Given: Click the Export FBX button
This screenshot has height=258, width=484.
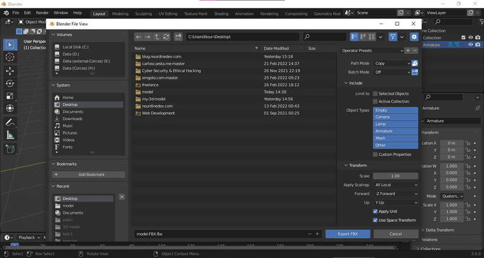Looking at the screenshot, I should [x=347, y=234].
